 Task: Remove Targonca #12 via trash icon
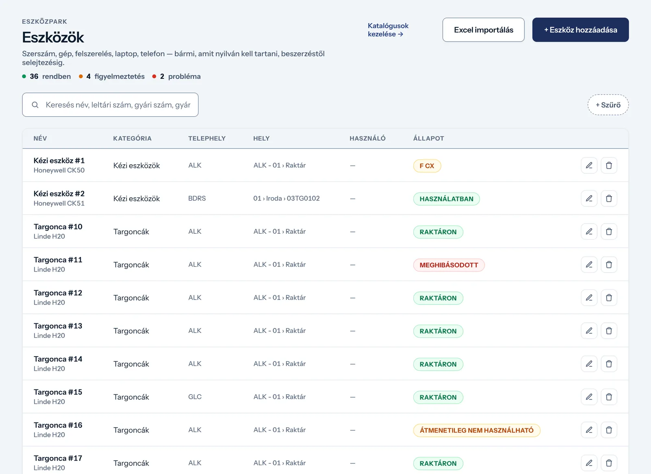pyautogui.click(x=609, y=298)
